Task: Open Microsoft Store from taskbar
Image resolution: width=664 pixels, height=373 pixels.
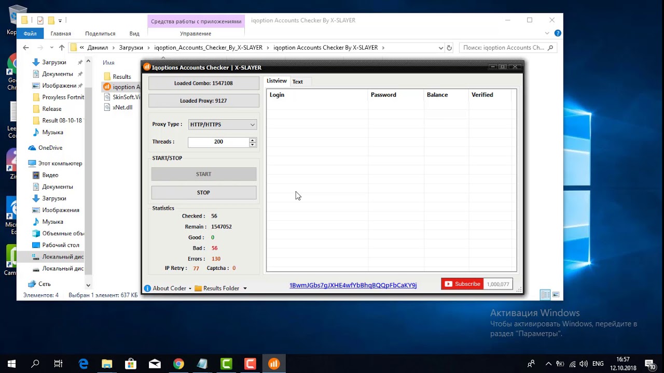Action: point(131,364)
